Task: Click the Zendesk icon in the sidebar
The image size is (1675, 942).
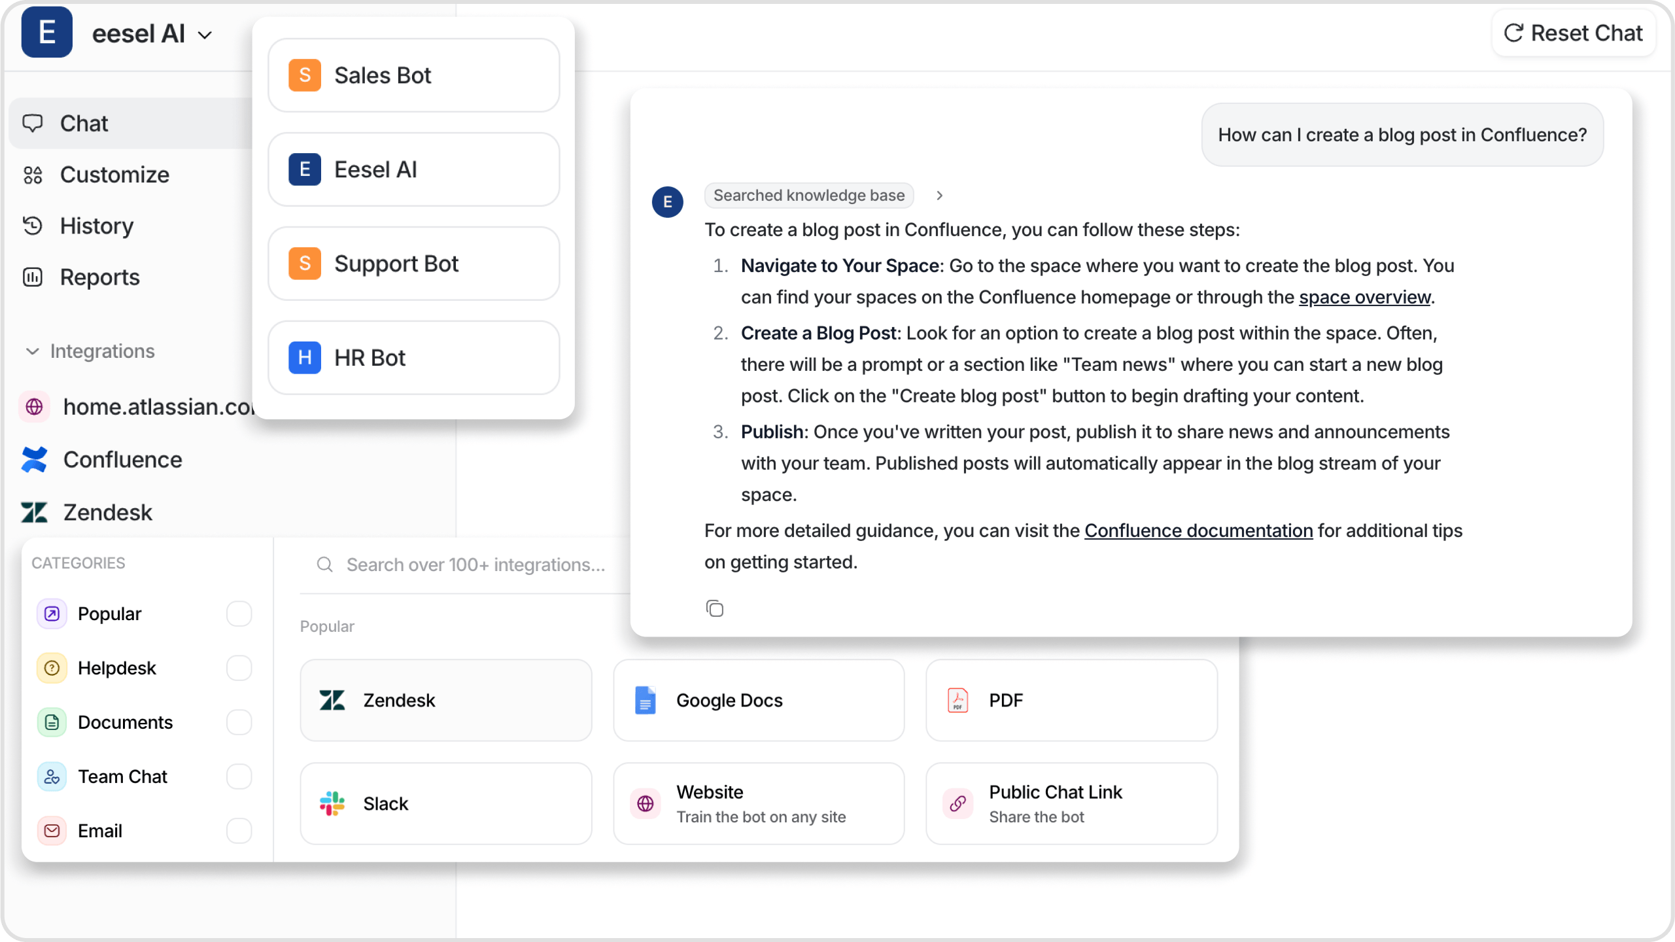Action: [x=34, y=512]
